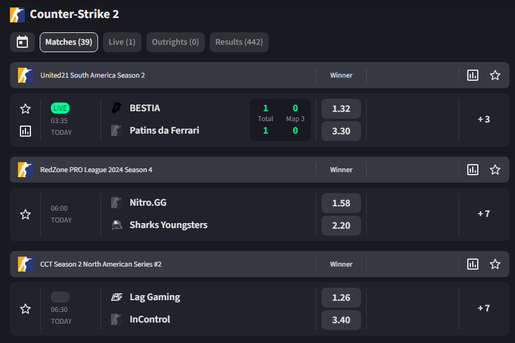
Task: Star the Lag Gaming vs InControl match
Action: coord(25,309)
